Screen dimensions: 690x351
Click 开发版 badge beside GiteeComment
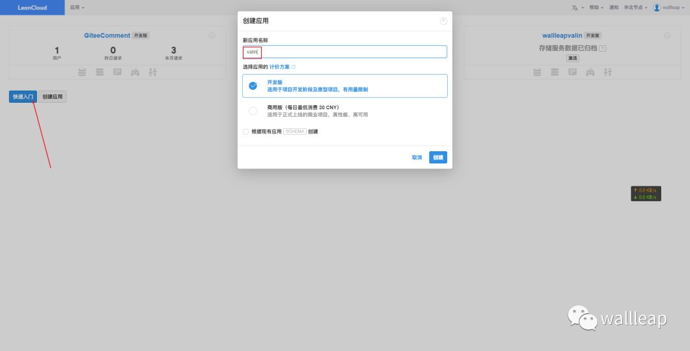tap(141, 36)
